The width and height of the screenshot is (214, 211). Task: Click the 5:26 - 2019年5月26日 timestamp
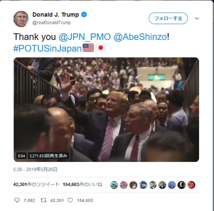click(x=35, y=169)
